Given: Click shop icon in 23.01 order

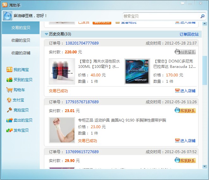Looking at the screenshot, I should pyautogui.click(x=177, y=141).
